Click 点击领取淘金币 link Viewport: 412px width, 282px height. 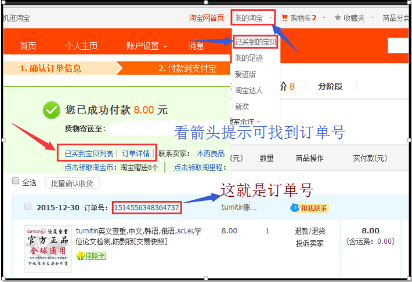[x=89, y=167]
